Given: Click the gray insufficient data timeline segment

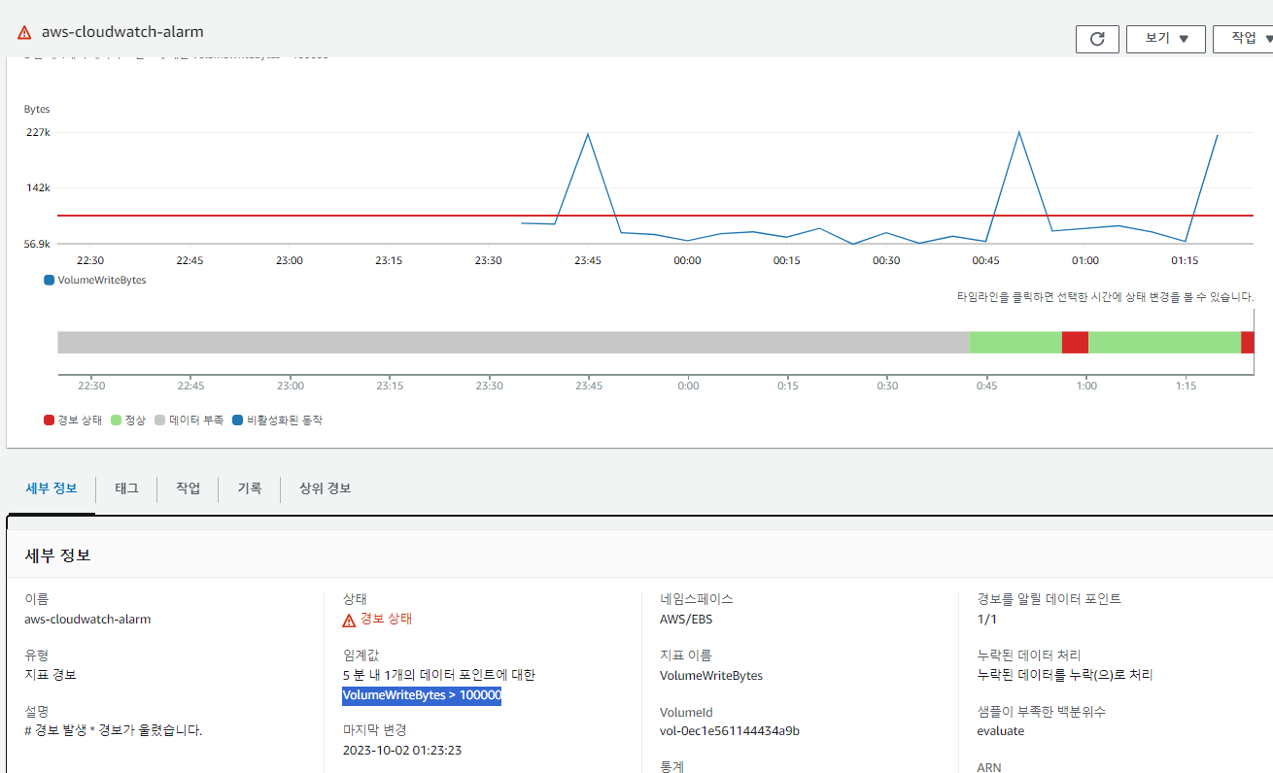Looking at the screenshot, I should [x=513, y=342].
